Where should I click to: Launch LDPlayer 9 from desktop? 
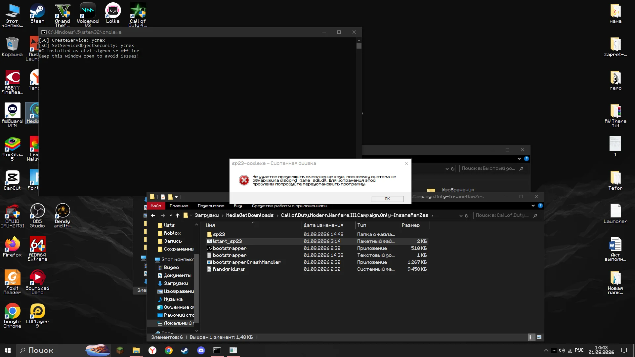(37, 316)
